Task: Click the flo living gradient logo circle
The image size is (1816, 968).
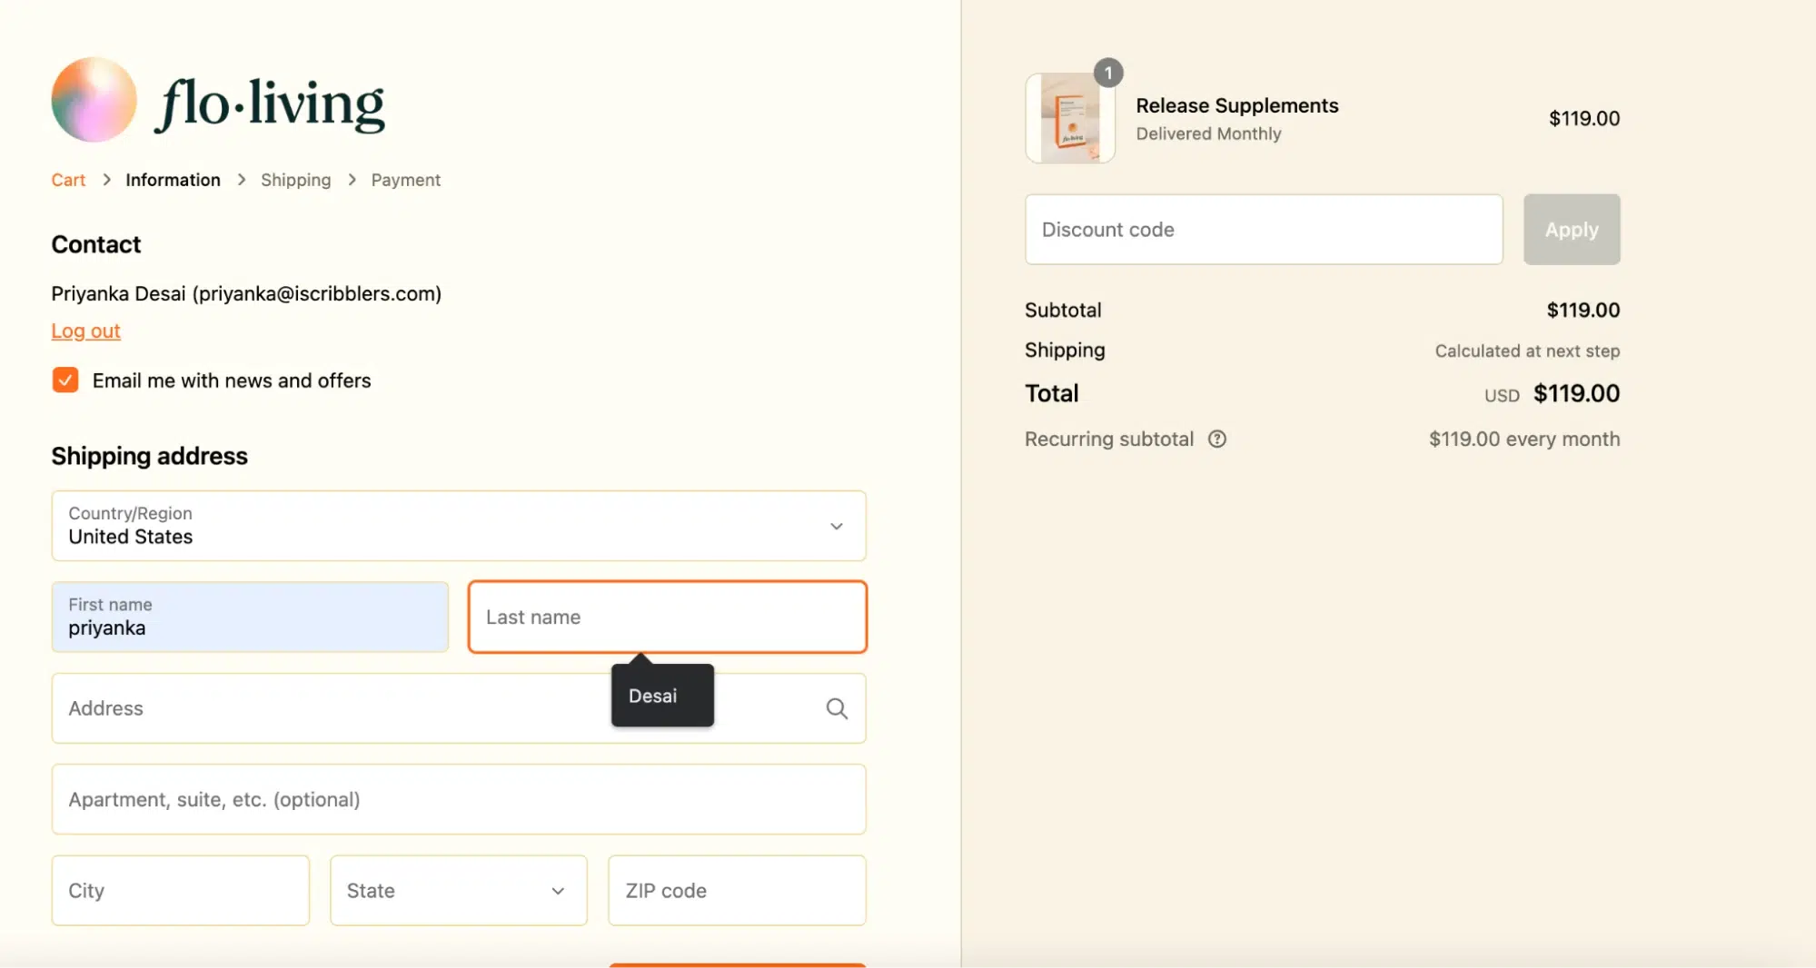Action: [x=94, y=100]
